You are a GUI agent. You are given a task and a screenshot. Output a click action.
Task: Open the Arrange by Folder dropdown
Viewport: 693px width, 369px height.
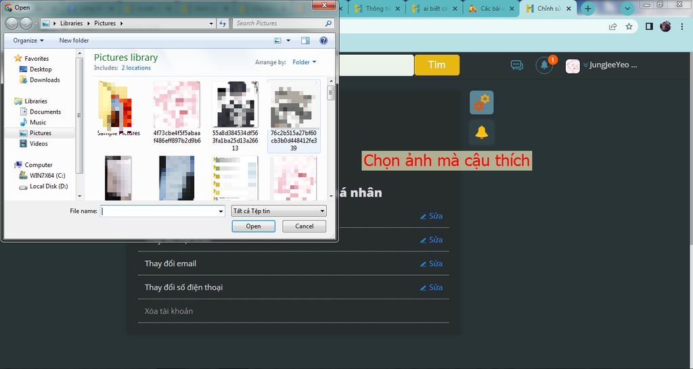(x=305, y=62)
